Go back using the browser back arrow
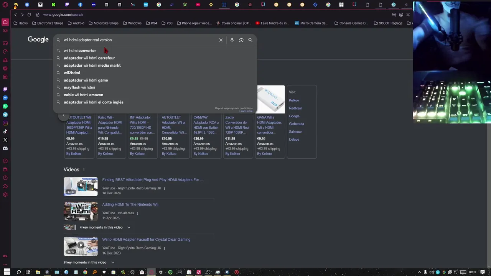The width and height of the screenshot is (491, 276). (x=15, y=15)
